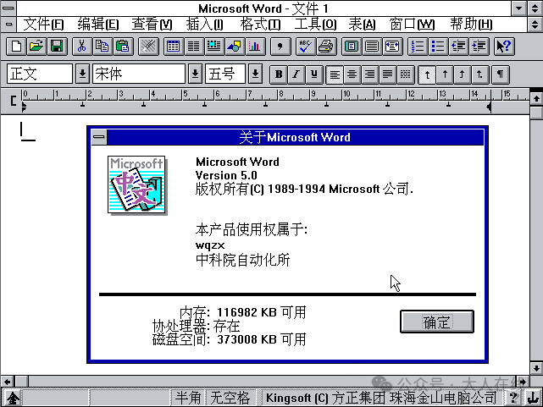Open the Word application control menu box
Viewport: 543px width, 407px height.
click(x=8, y=8)
